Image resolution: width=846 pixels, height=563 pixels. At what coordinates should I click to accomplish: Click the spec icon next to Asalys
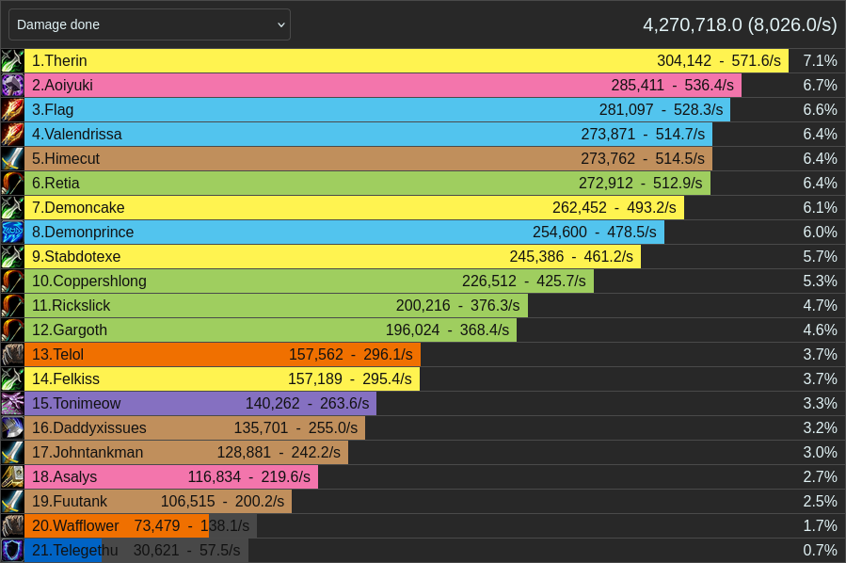click(x=12, y=476)
